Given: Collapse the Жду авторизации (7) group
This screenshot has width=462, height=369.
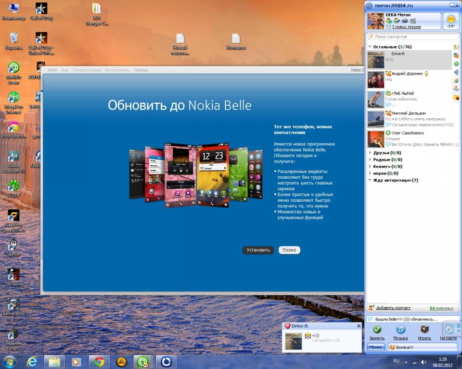Looking at the screenshot, I should [370, 180].
